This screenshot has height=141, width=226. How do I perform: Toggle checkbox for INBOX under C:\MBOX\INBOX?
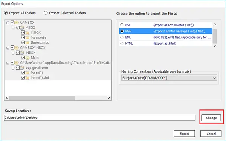point(18,53)
